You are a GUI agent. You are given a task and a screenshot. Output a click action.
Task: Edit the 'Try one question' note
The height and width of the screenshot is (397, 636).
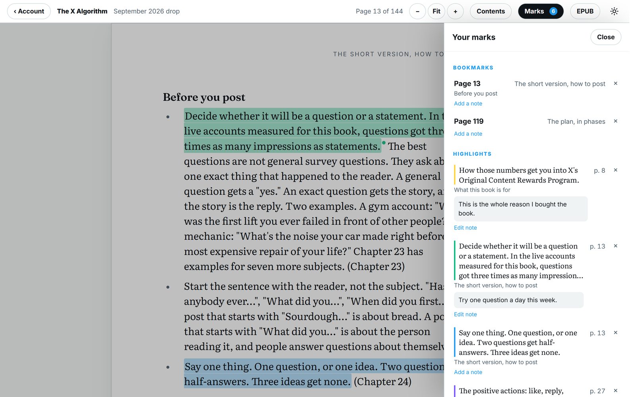point(465,314)
